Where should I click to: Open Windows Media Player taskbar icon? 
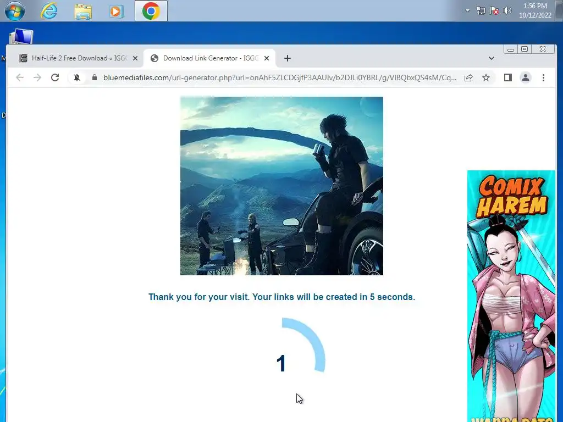(x=116, y=12)
